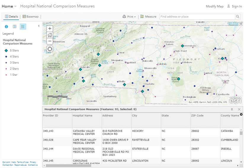Focus the Find address or place field
The height and width of the screenshot is (168, 244).
(x=197, y=17)
